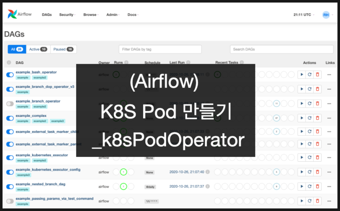Click the Filter DAGs by tag field
This screenshot has height=211, width=340.
(x=160, y=49)
